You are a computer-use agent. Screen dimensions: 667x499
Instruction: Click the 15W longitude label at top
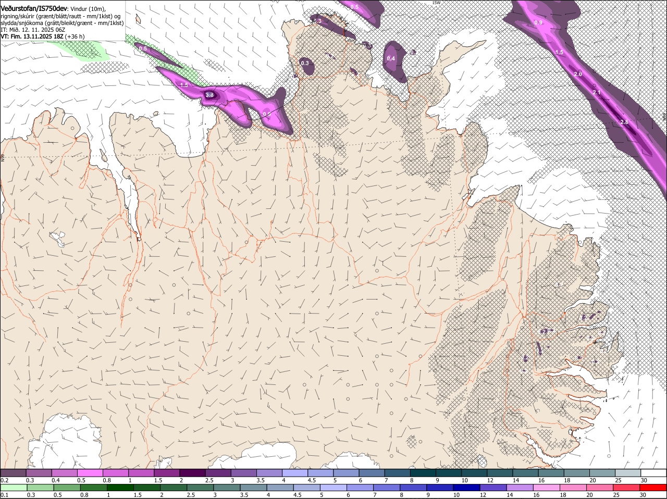tap(436, 3)
